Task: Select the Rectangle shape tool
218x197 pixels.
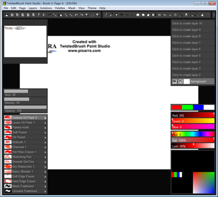Action: click(x=138, y=15)
